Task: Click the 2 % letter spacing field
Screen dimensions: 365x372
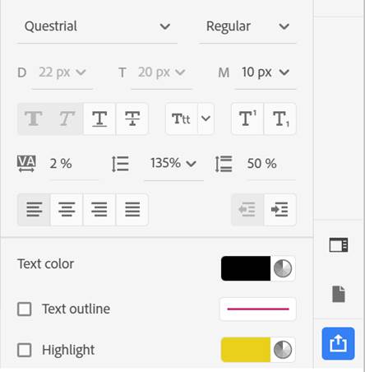Action: pos(73,164)
